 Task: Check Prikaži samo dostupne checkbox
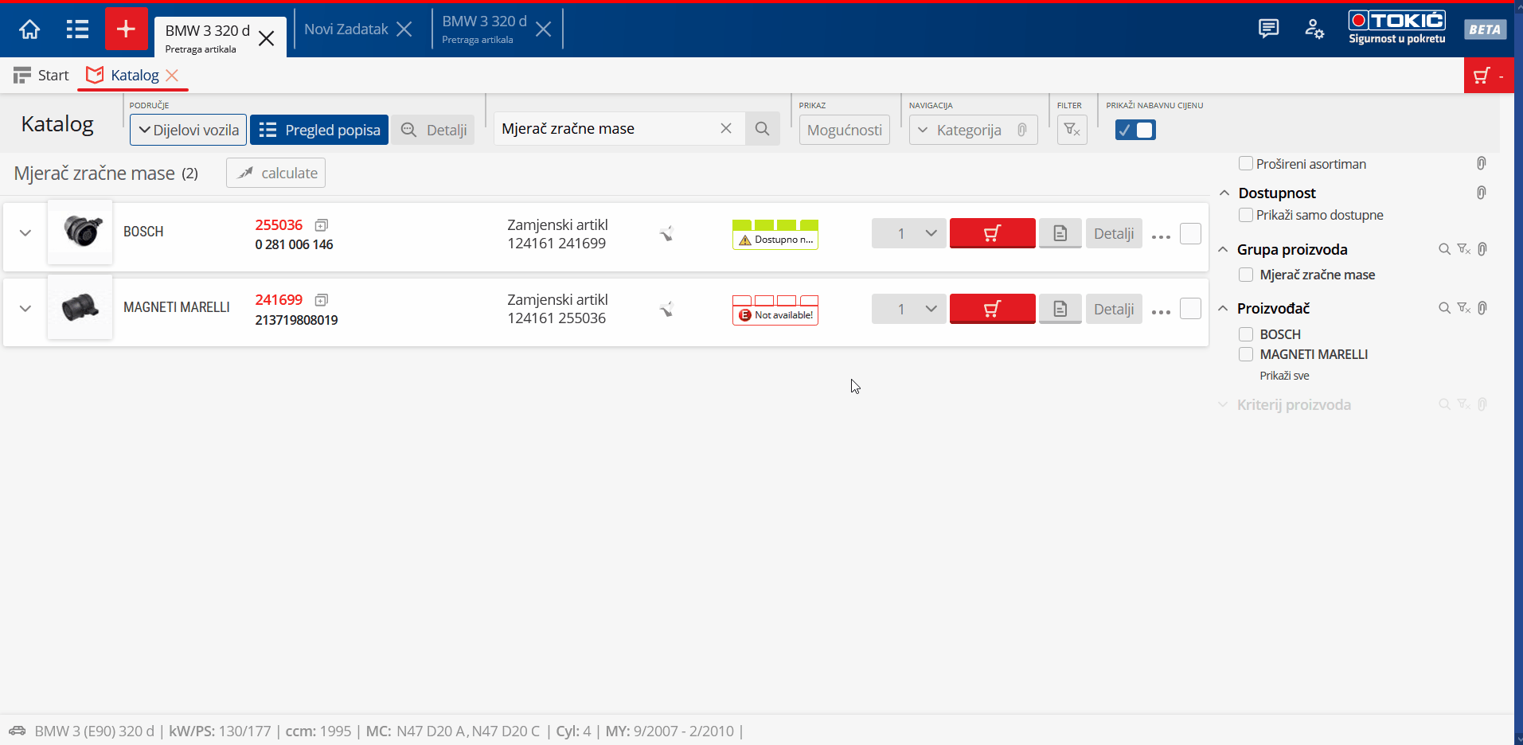[1246, 215]
